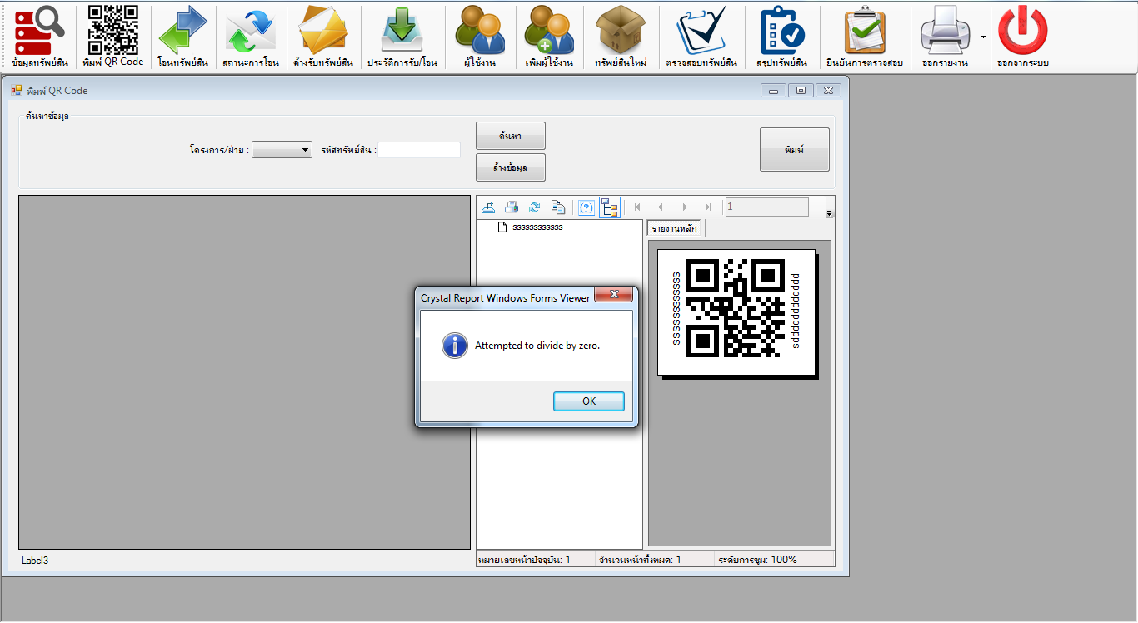The height and width of the screenshot is (623, 1138).
Task: Click Attempted to divide by zero message
Action: tap(537, 346)
